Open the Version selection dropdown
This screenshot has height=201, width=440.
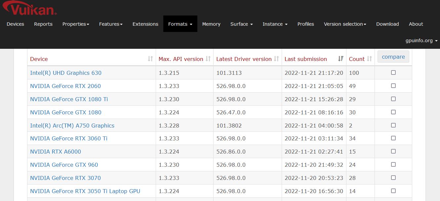click(x=345, y=24)
